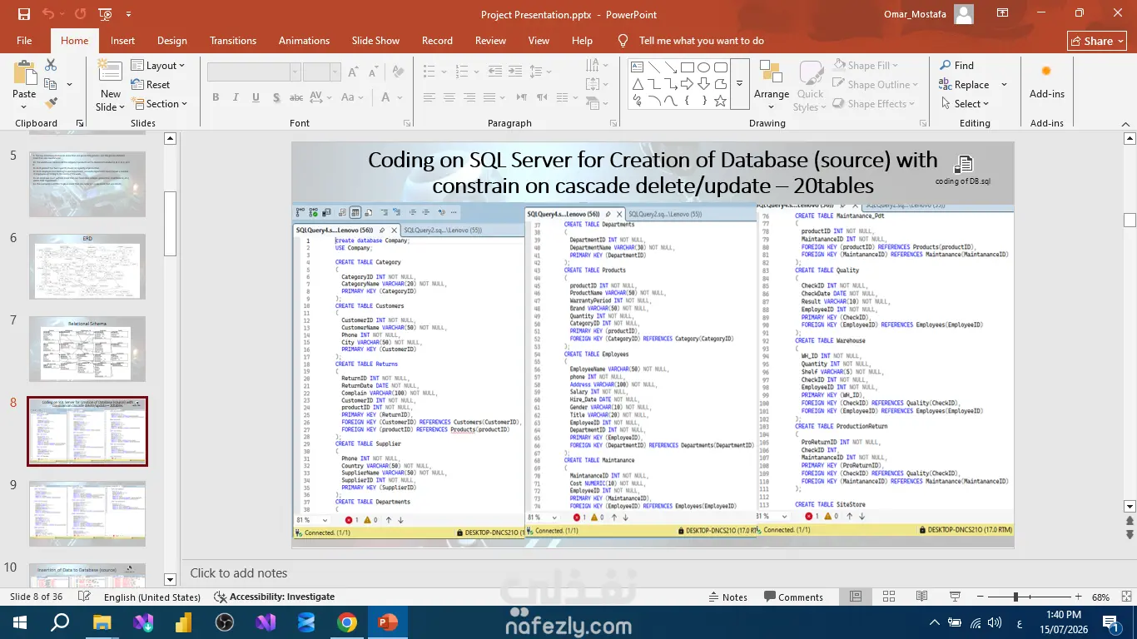Pick the Right Arrow block shape

[688, 84]
